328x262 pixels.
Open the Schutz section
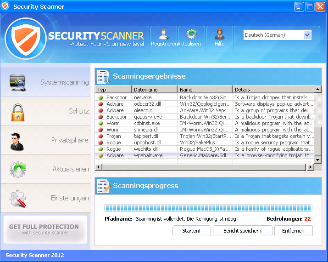tap(45, 111)
